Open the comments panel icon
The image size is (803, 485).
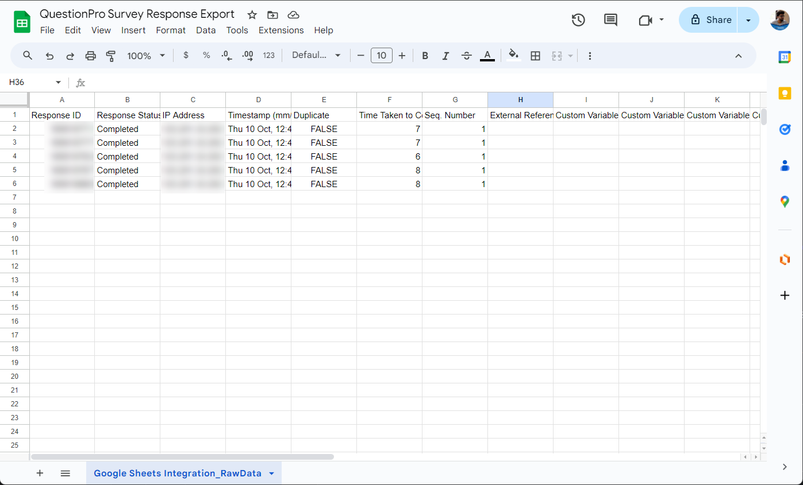click(x=610, y=20)
